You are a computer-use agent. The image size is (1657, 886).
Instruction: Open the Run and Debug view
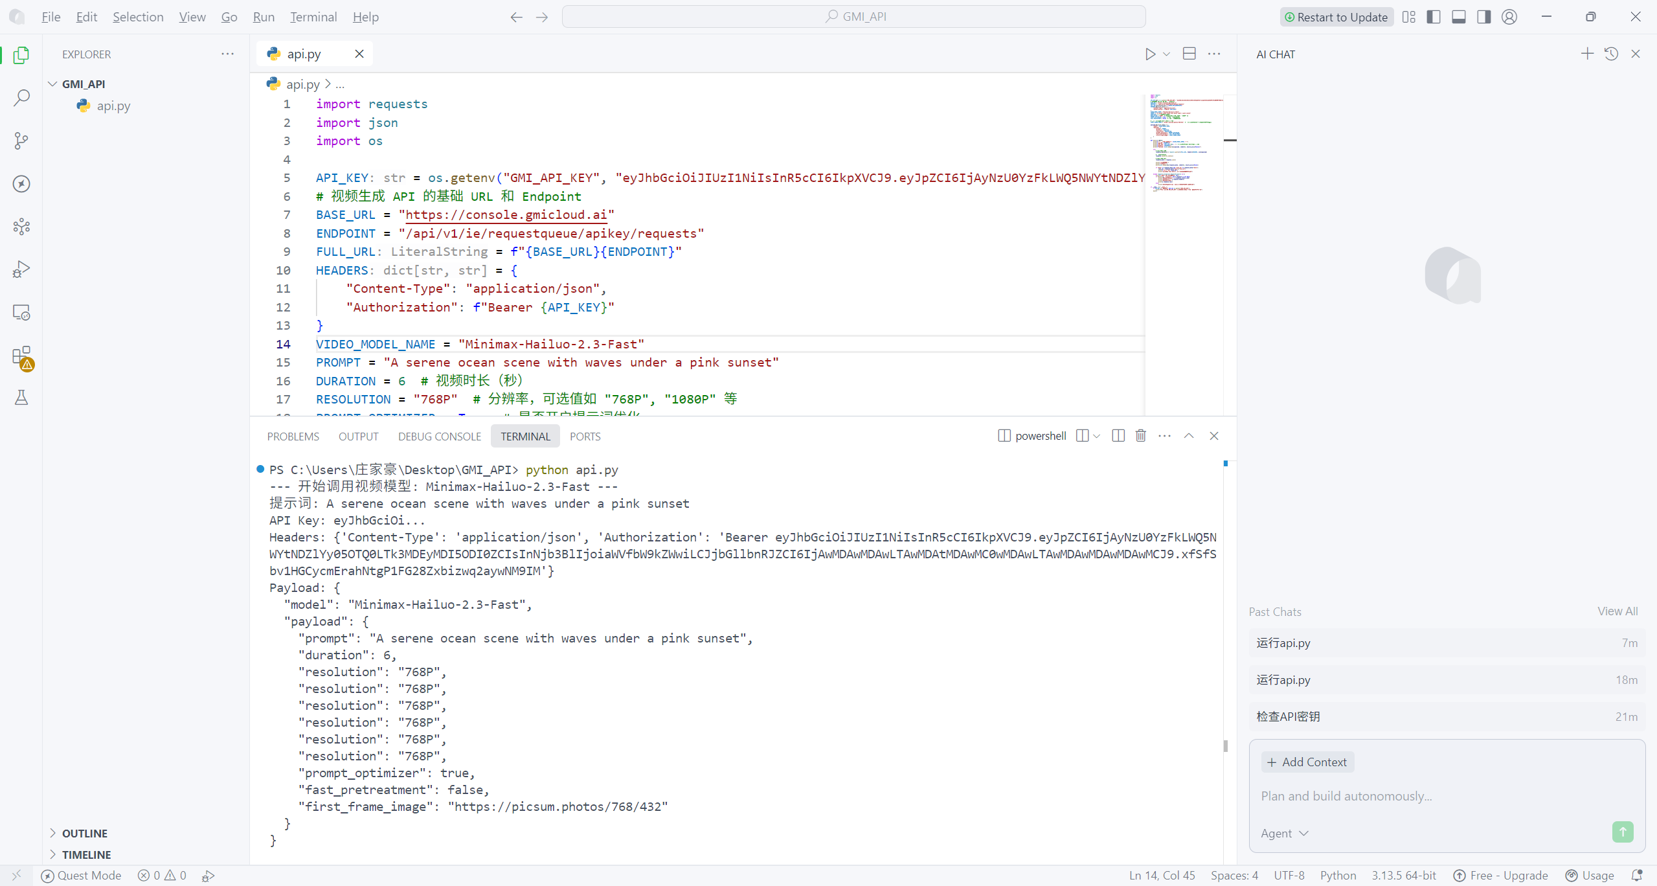[x=21, y=269]
